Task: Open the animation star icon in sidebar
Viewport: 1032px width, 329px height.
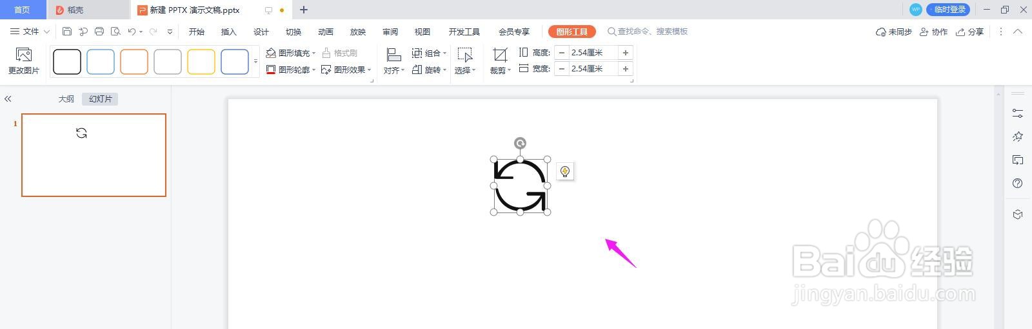Action: coord(1018,136)
